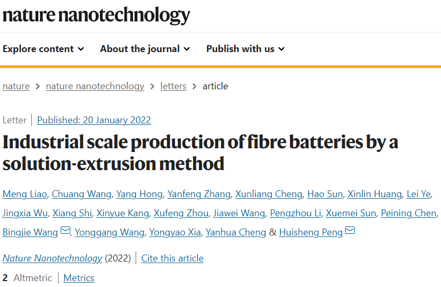The width and height of the screenshot is (441, 287).
Task: Click the Nature Nanotechnology journal citation link
Action: click(x=52, y=258)
